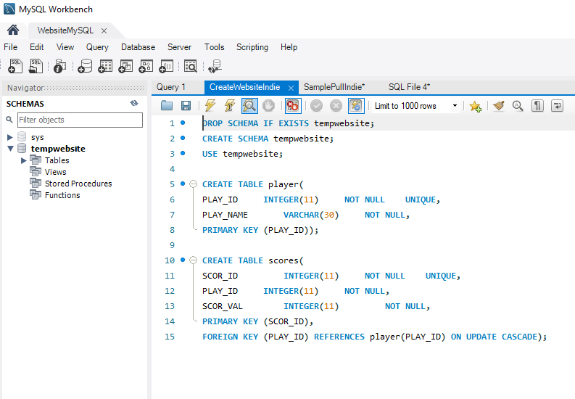Open the Scripting menu
The width and height of the screenshot is (575, 399).
(x=252, y=47)
